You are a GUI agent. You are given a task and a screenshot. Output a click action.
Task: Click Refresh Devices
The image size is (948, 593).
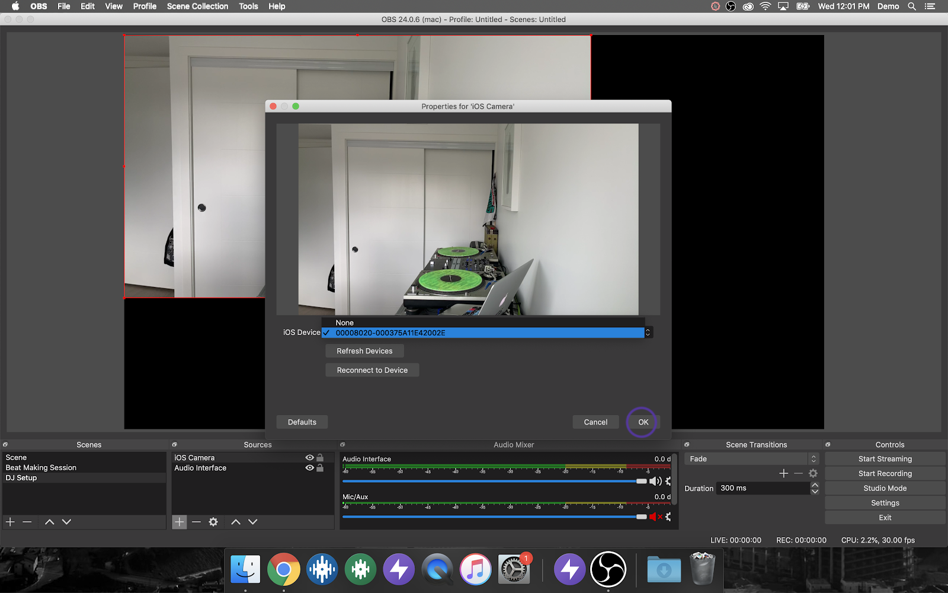pyautogui.click(x=364, y=351)
